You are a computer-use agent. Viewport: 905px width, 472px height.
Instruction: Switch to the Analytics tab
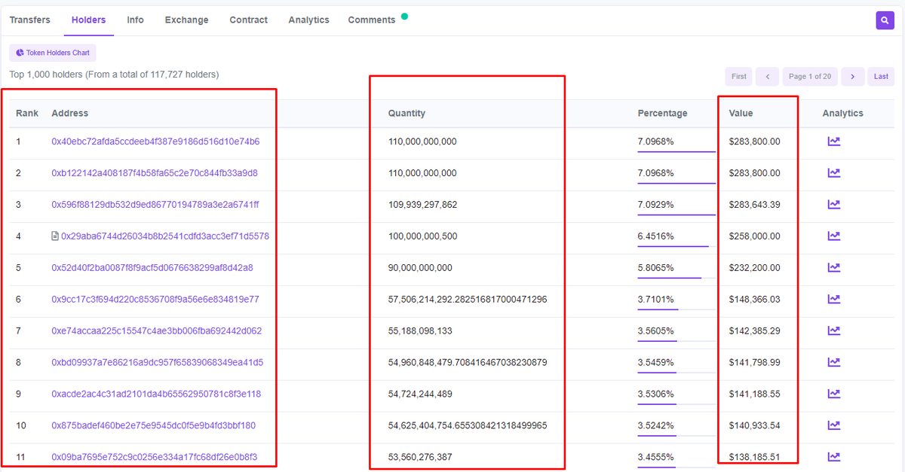coord(309,20)
